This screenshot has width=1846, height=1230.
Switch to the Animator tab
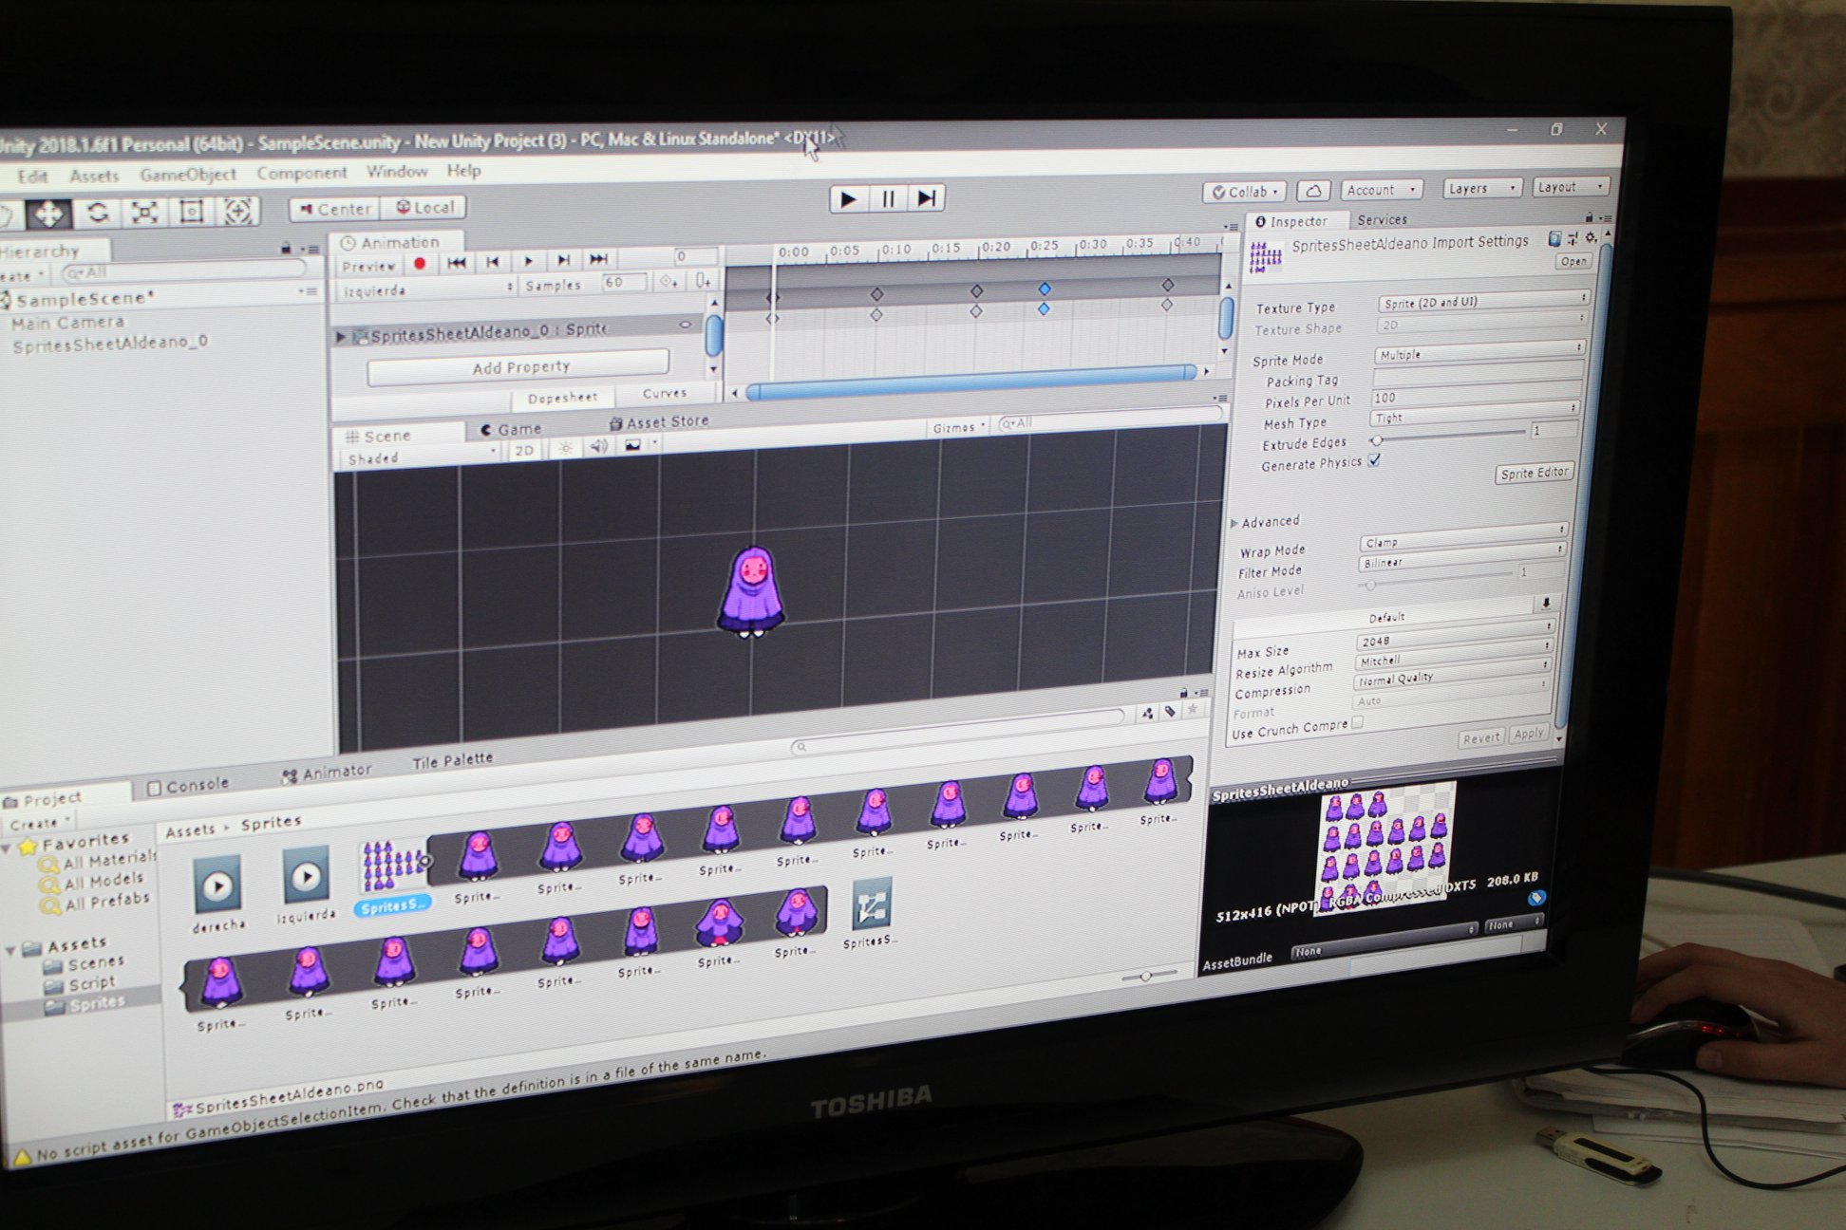click(327, 773)
